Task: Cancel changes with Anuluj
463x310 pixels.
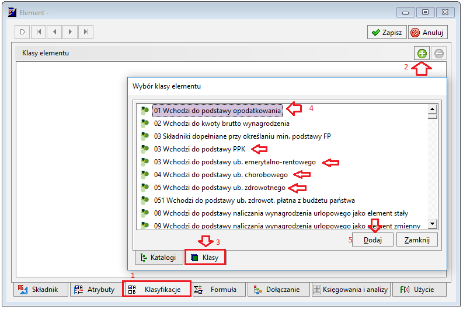Action: (x=428, y=32)
